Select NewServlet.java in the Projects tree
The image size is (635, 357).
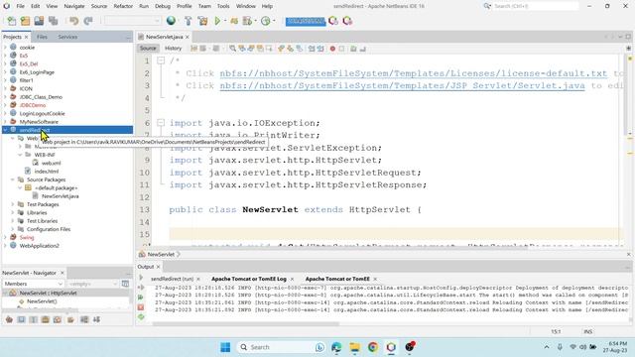tap(60, 196)
